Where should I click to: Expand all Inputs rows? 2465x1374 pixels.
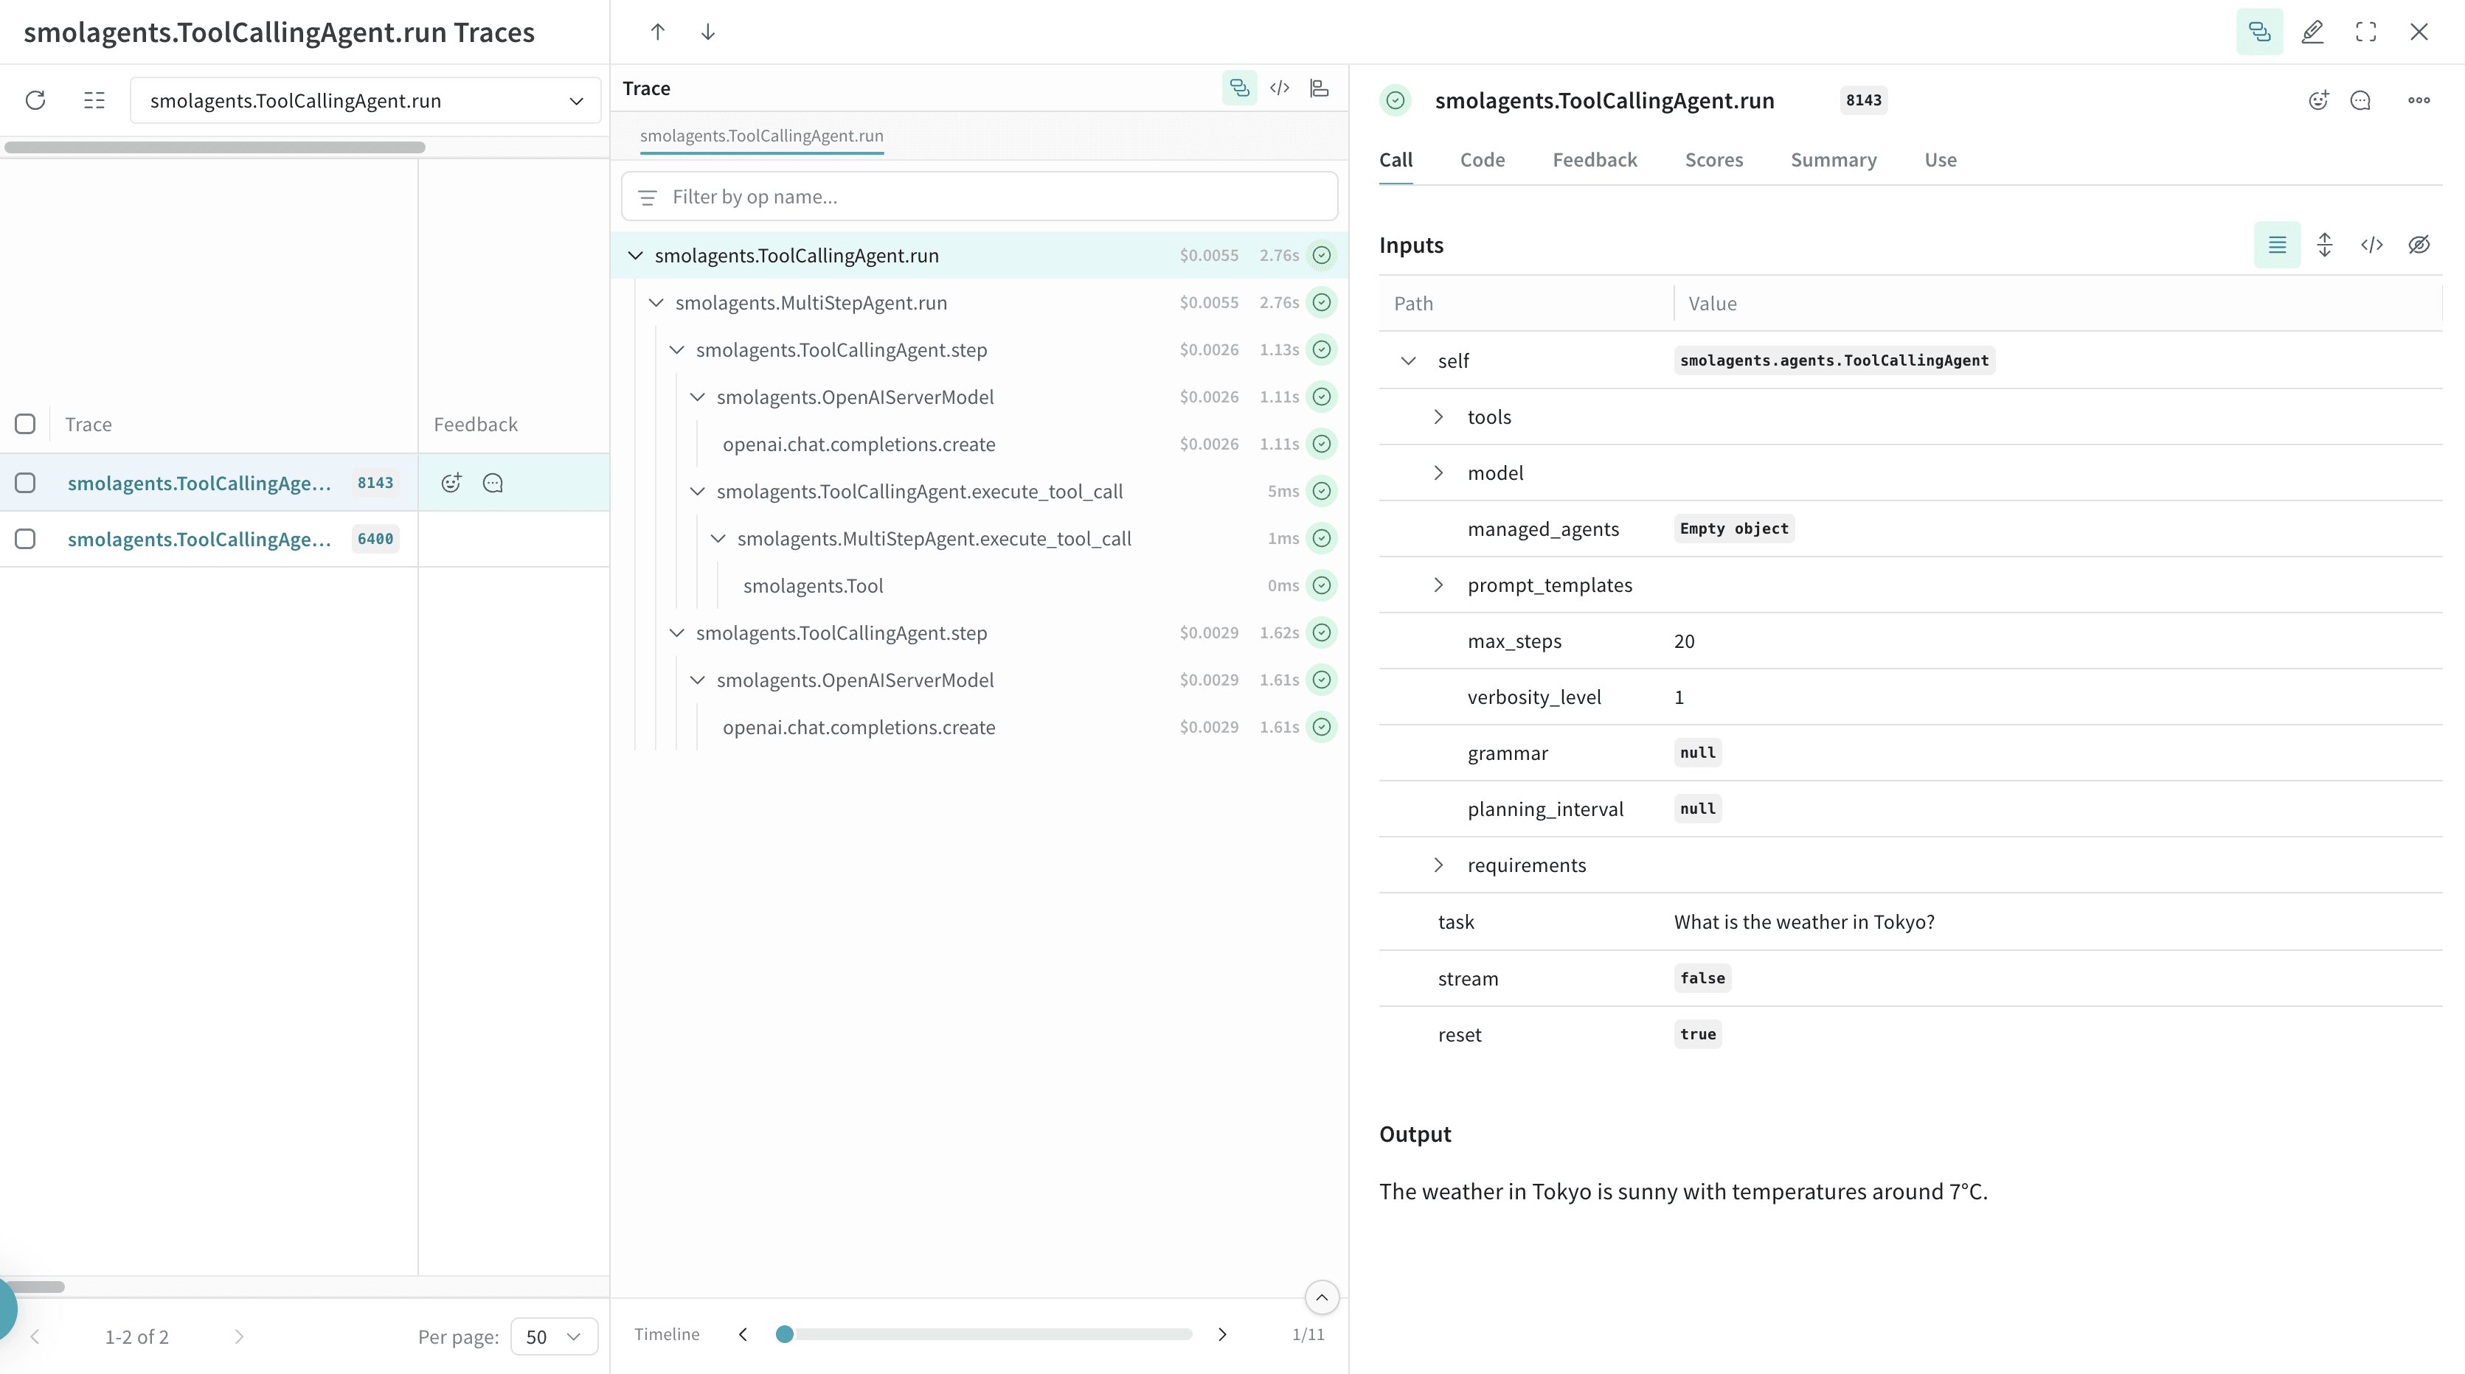tap(2324, 245)
